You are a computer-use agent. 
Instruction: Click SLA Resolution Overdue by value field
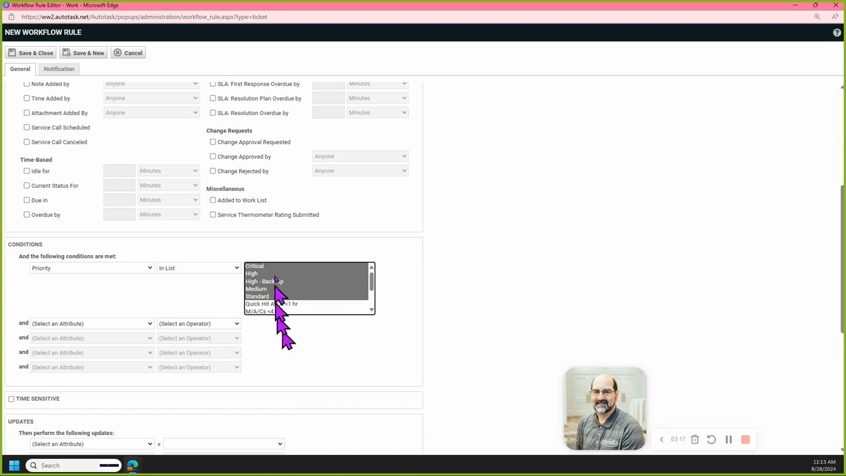328,113
